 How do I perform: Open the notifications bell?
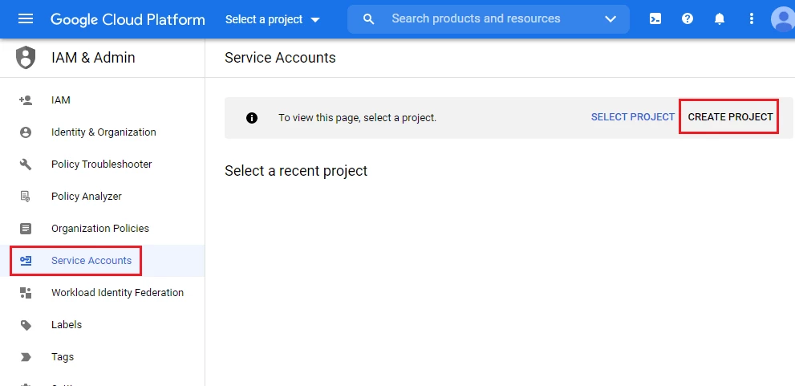tap(720, 19)
